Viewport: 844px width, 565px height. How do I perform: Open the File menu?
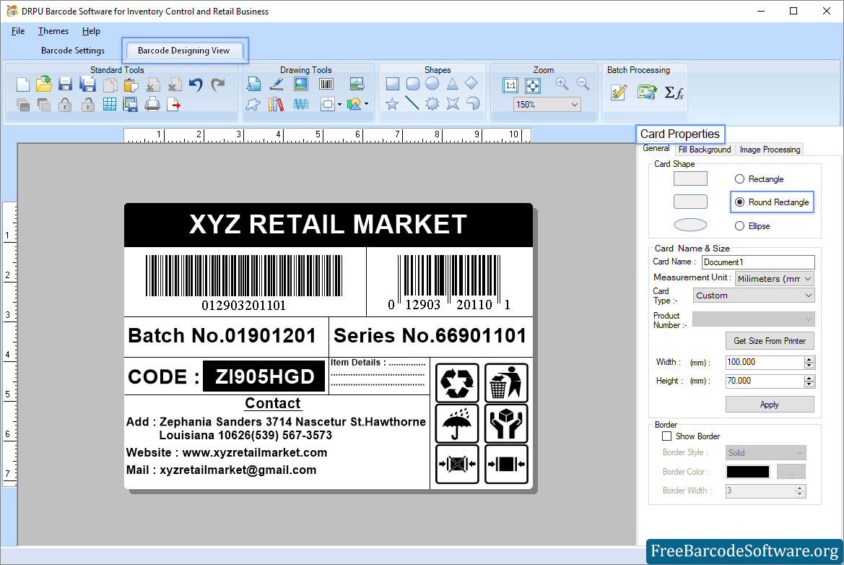click(x=18, y=31)
